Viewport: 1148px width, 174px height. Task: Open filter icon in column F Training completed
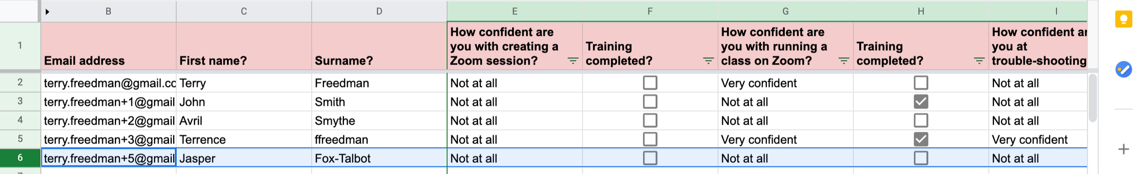[708, 61]
